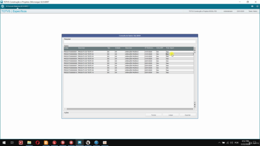Viewport: 260px width, 146px height.
Task: Click the POR language indicator
Action: (236, 142)
